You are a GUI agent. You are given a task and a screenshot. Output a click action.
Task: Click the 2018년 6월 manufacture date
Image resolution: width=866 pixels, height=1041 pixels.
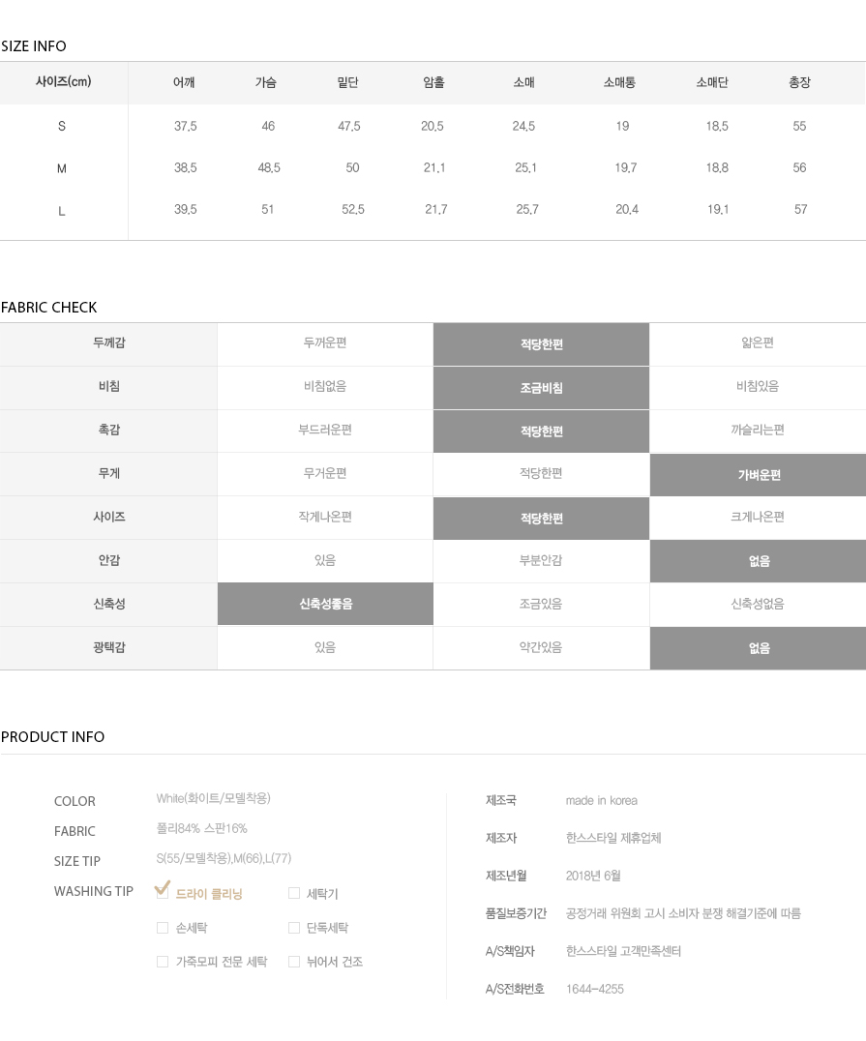click(593, 877)
